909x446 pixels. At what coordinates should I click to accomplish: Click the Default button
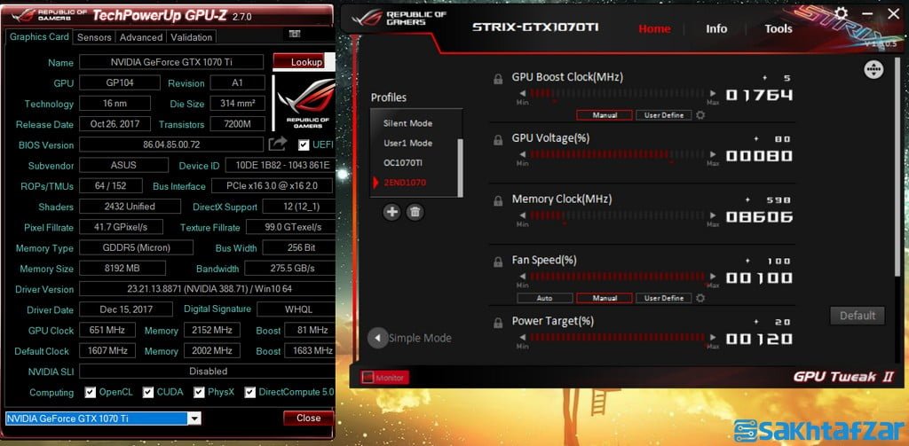pyautogui.click(x=858, y=315)
